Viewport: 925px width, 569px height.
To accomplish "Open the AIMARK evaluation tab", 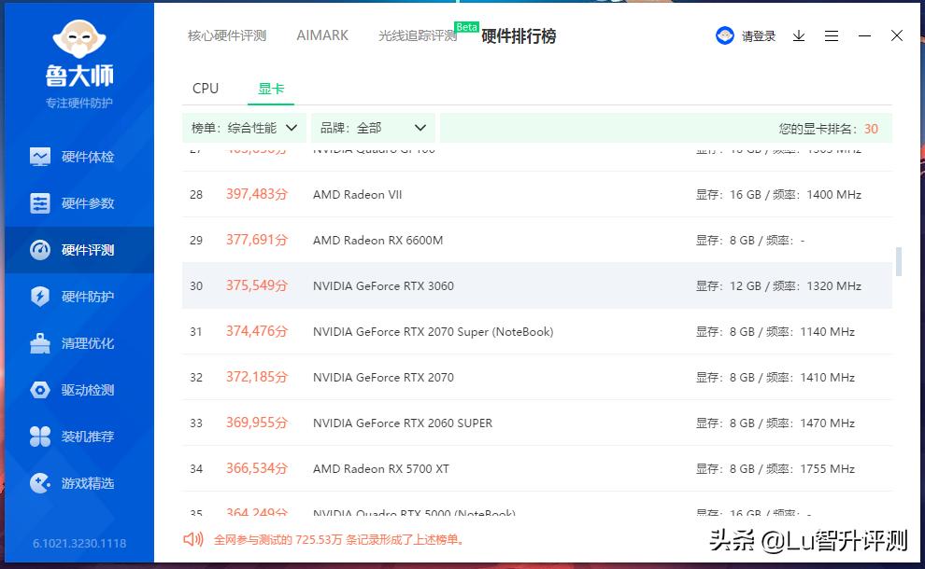I will coord(321,35).
